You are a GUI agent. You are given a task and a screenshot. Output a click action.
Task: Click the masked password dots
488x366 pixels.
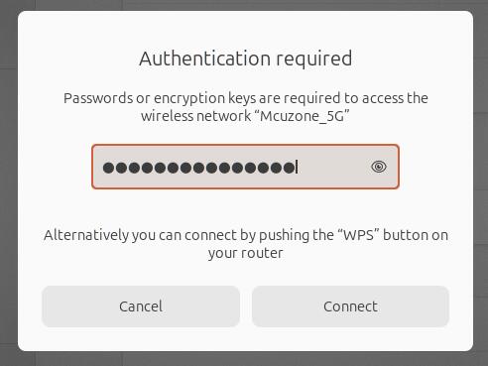click(x=198, y=168)
